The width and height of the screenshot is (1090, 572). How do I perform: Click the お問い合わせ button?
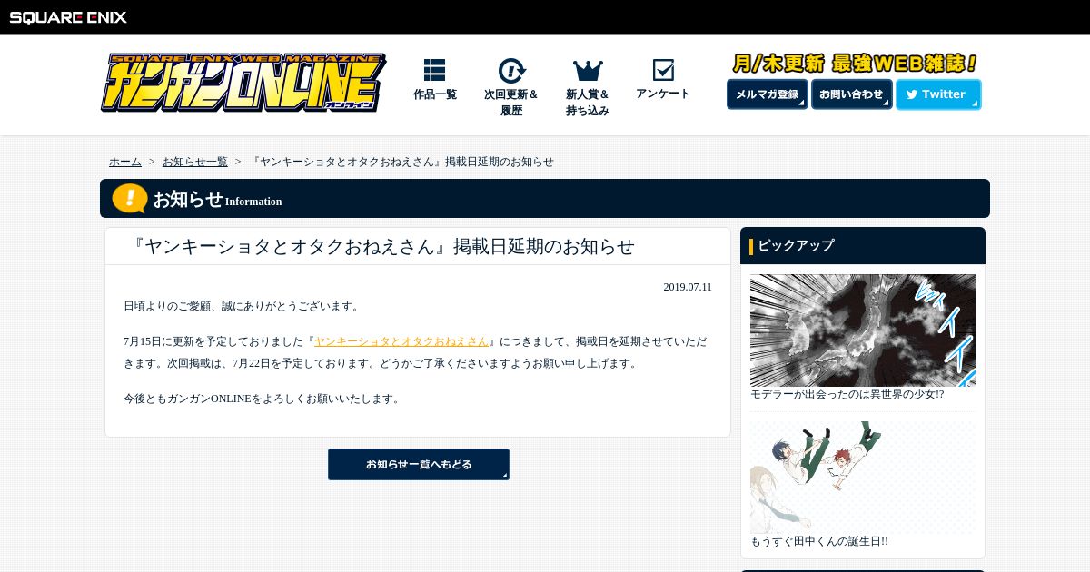point(851,94)
